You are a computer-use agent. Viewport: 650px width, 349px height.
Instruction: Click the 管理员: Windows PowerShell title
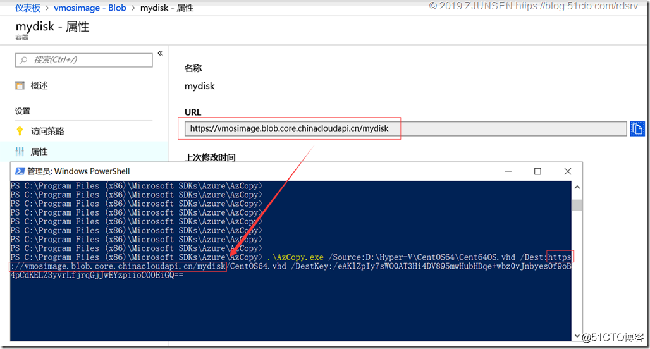pos(78,171)
